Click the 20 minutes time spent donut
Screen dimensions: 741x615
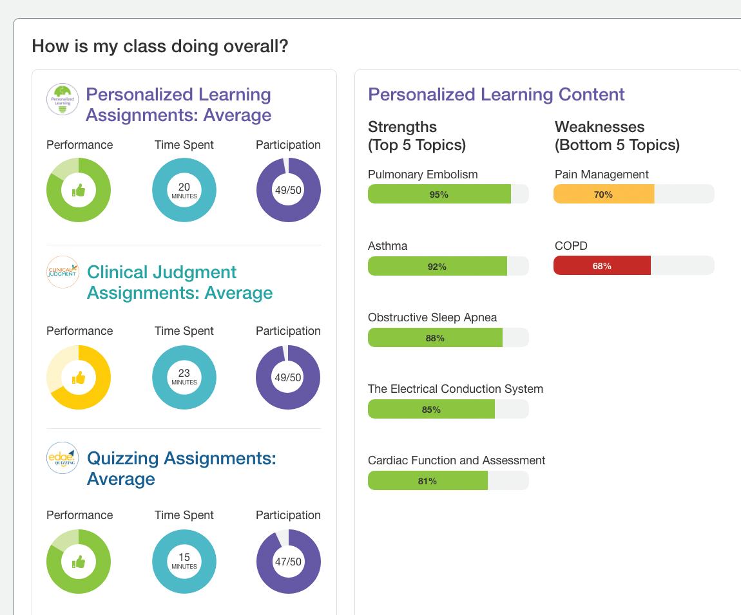pos(184,190)
